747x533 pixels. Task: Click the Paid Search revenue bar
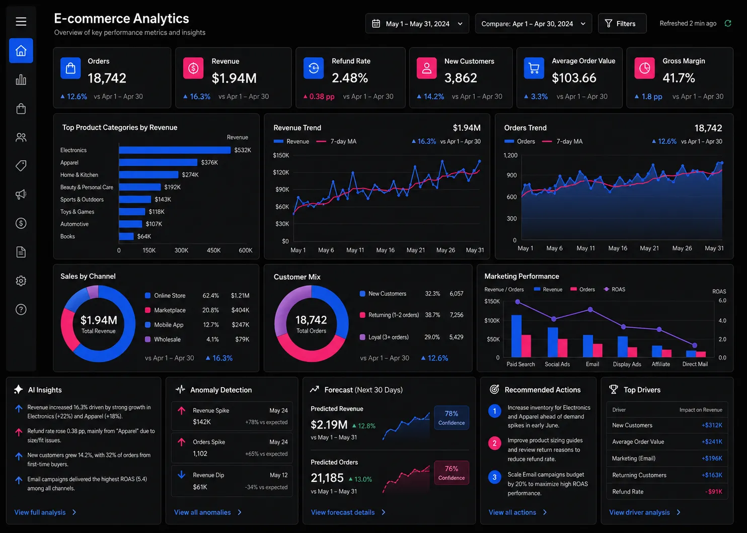point(516,336)
